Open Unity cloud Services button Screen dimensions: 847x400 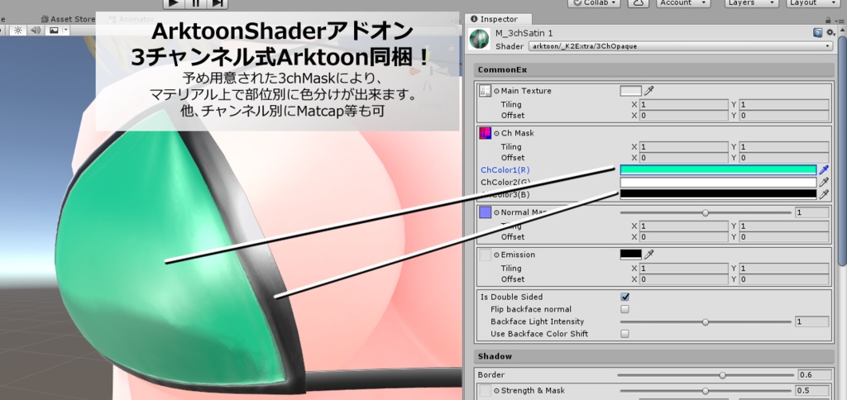tap(639, 2)
